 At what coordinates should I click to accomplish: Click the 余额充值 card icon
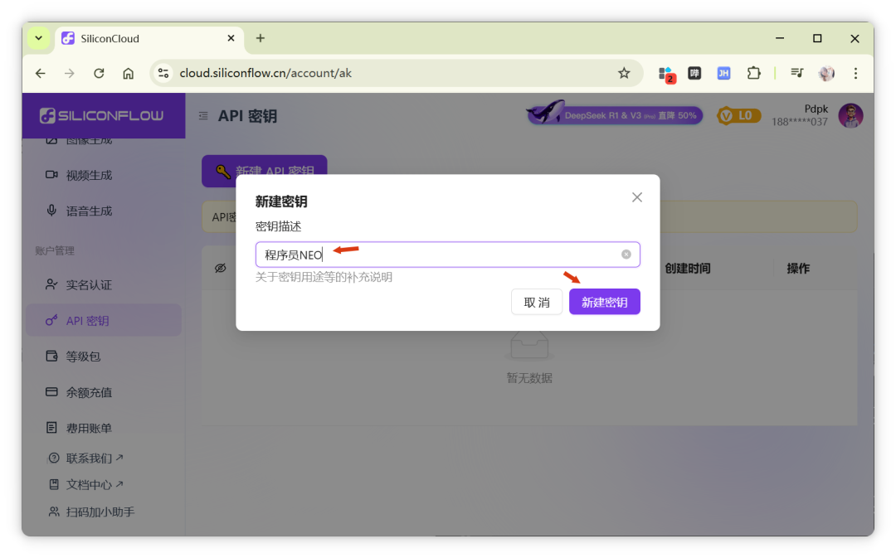[51, 392]
